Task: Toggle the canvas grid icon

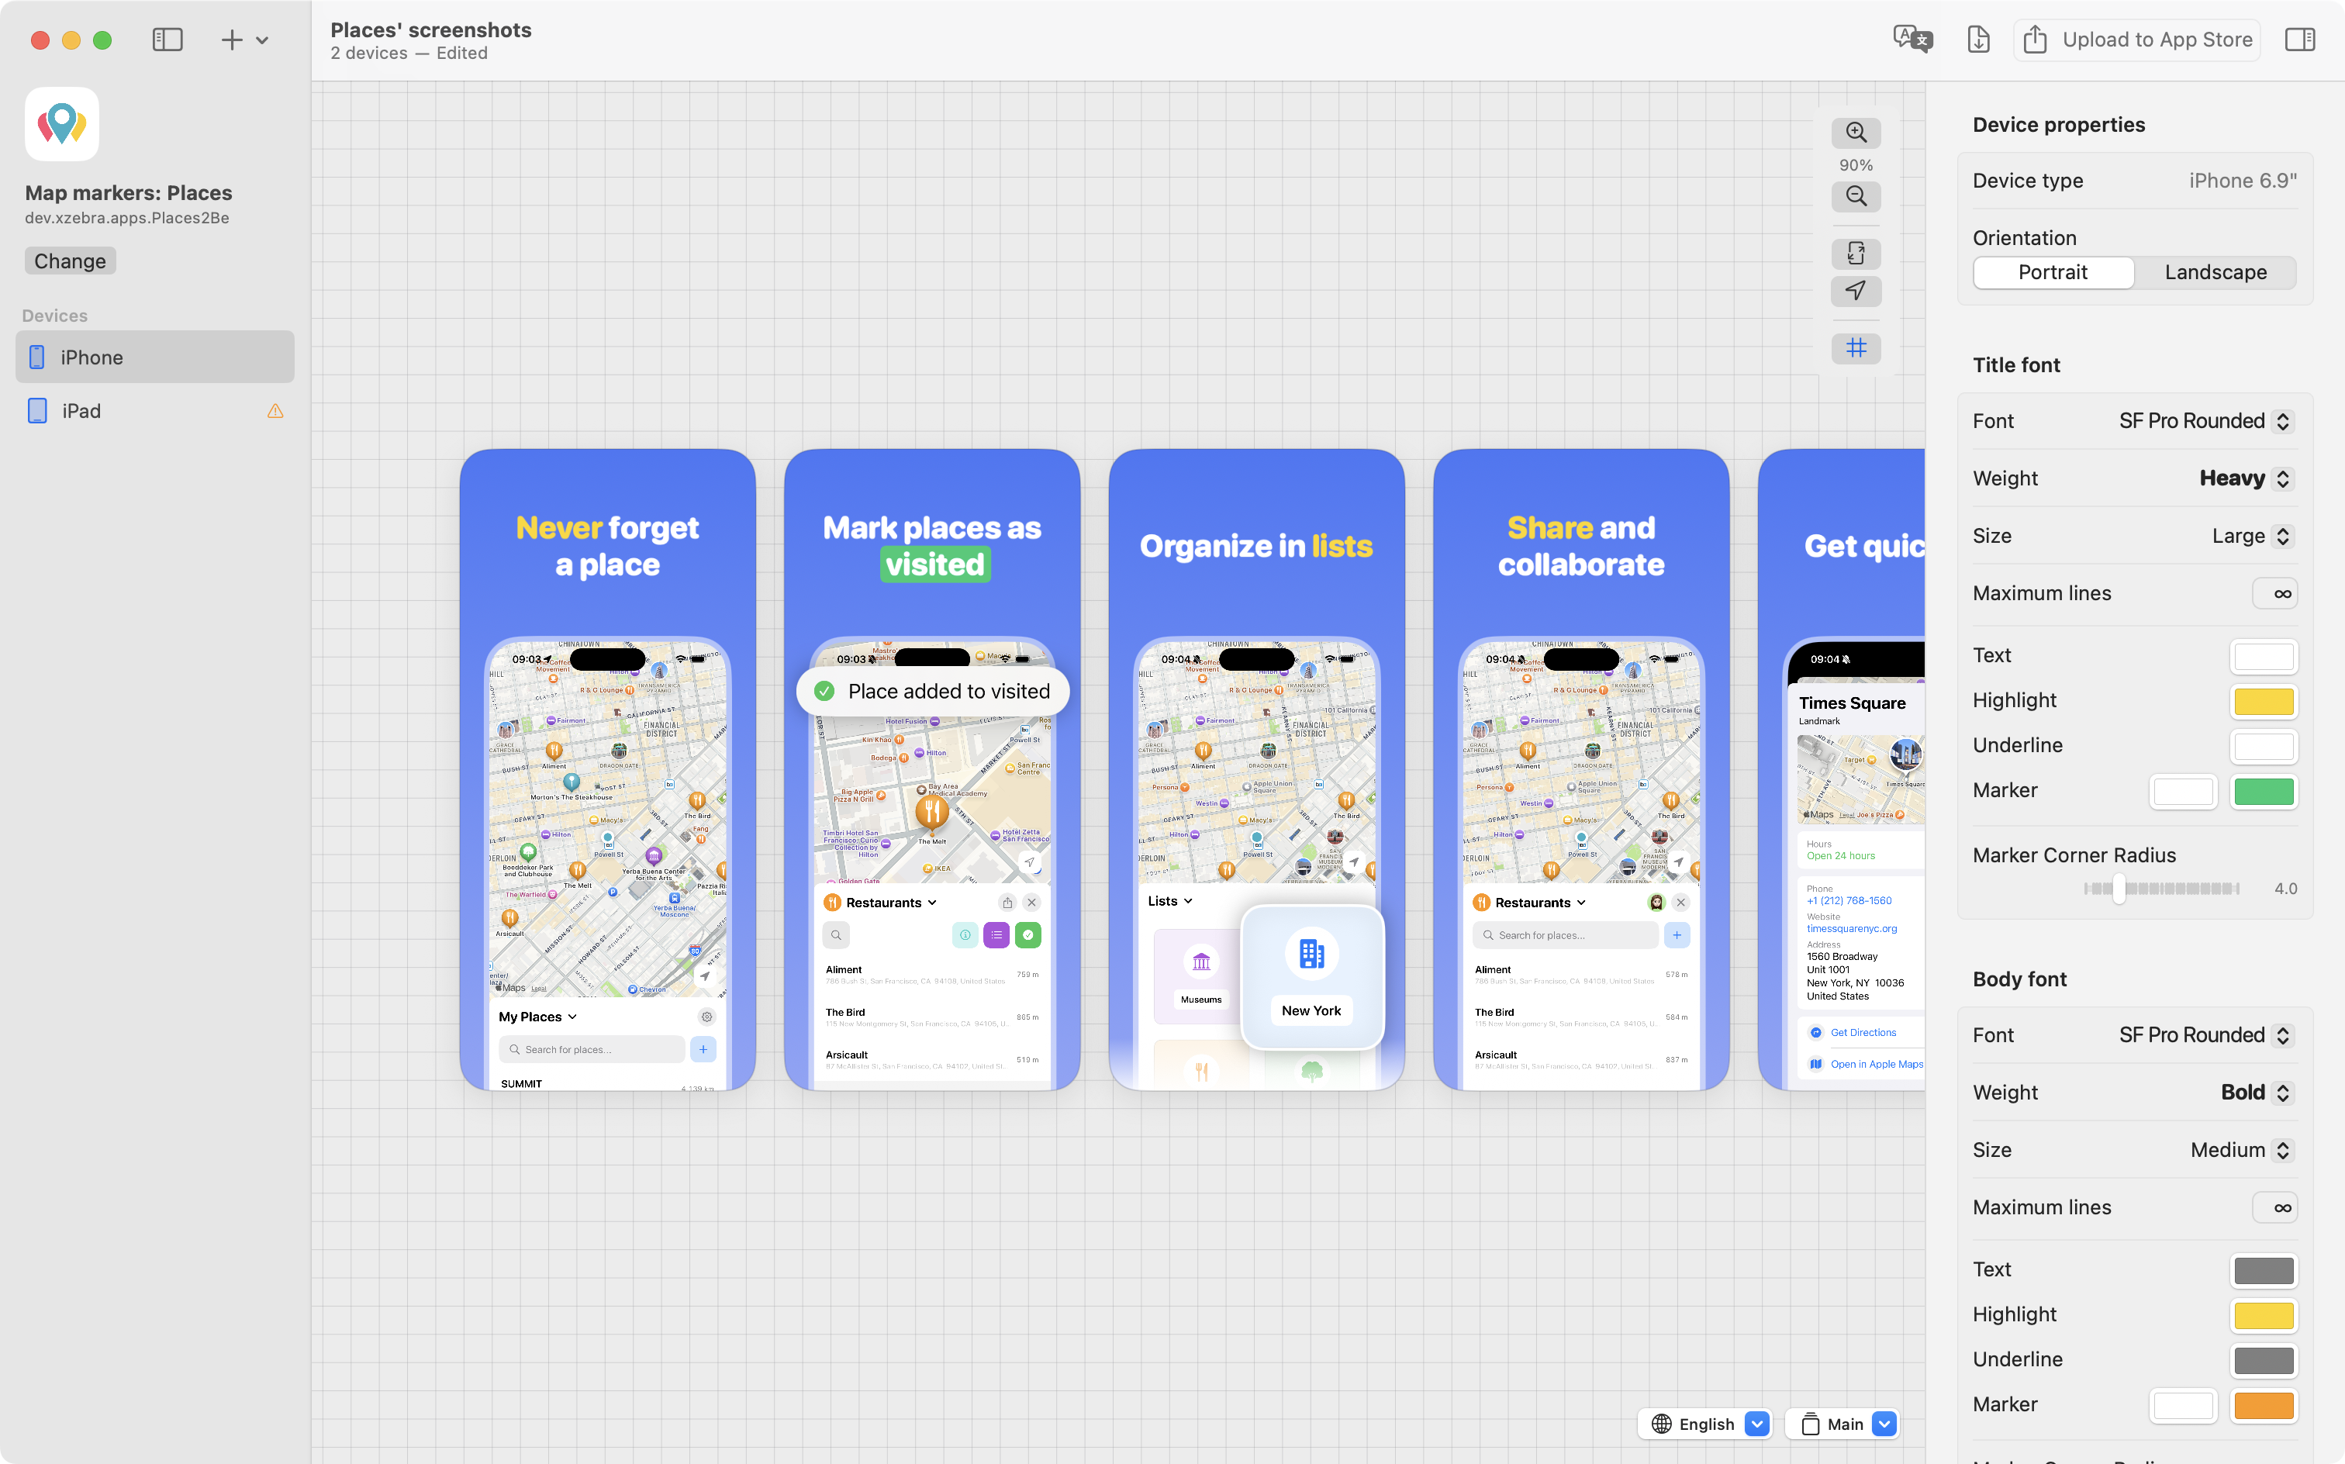Action: pyautogui.click(x=1855, y=347)
